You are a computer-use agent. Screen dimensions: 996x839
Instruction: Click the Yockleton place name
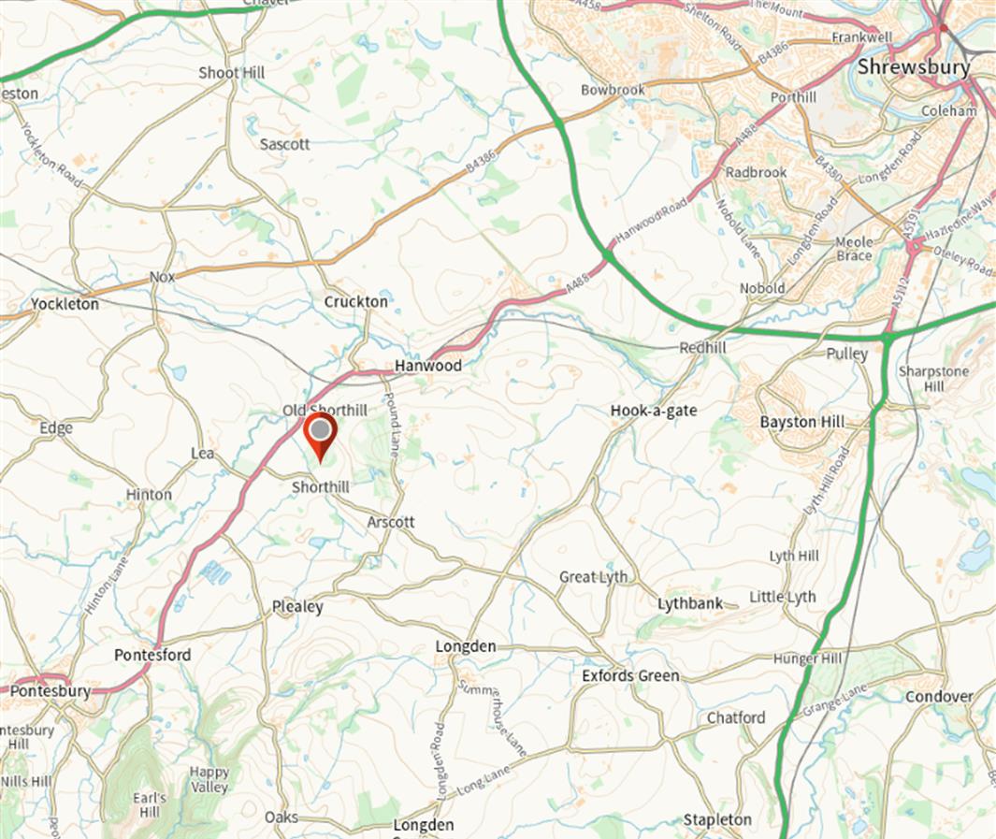(x=65, y=304)
